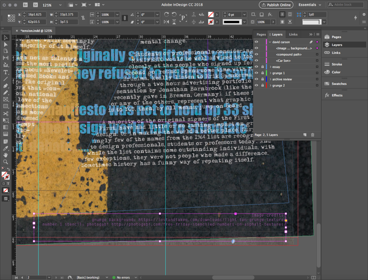Open the Swatches panel from dock
Screen dimensions: 368x280
[x=339, y=84]
